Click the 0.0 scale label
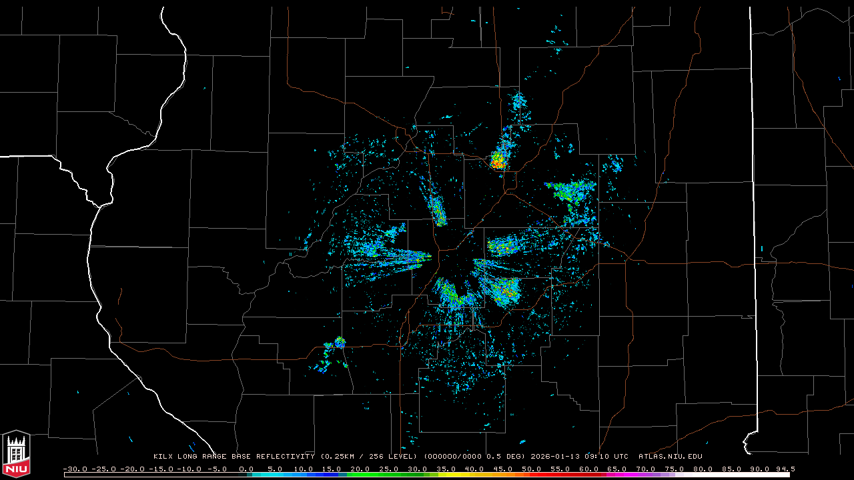The image size is (854, 480). tap(246, 469)
